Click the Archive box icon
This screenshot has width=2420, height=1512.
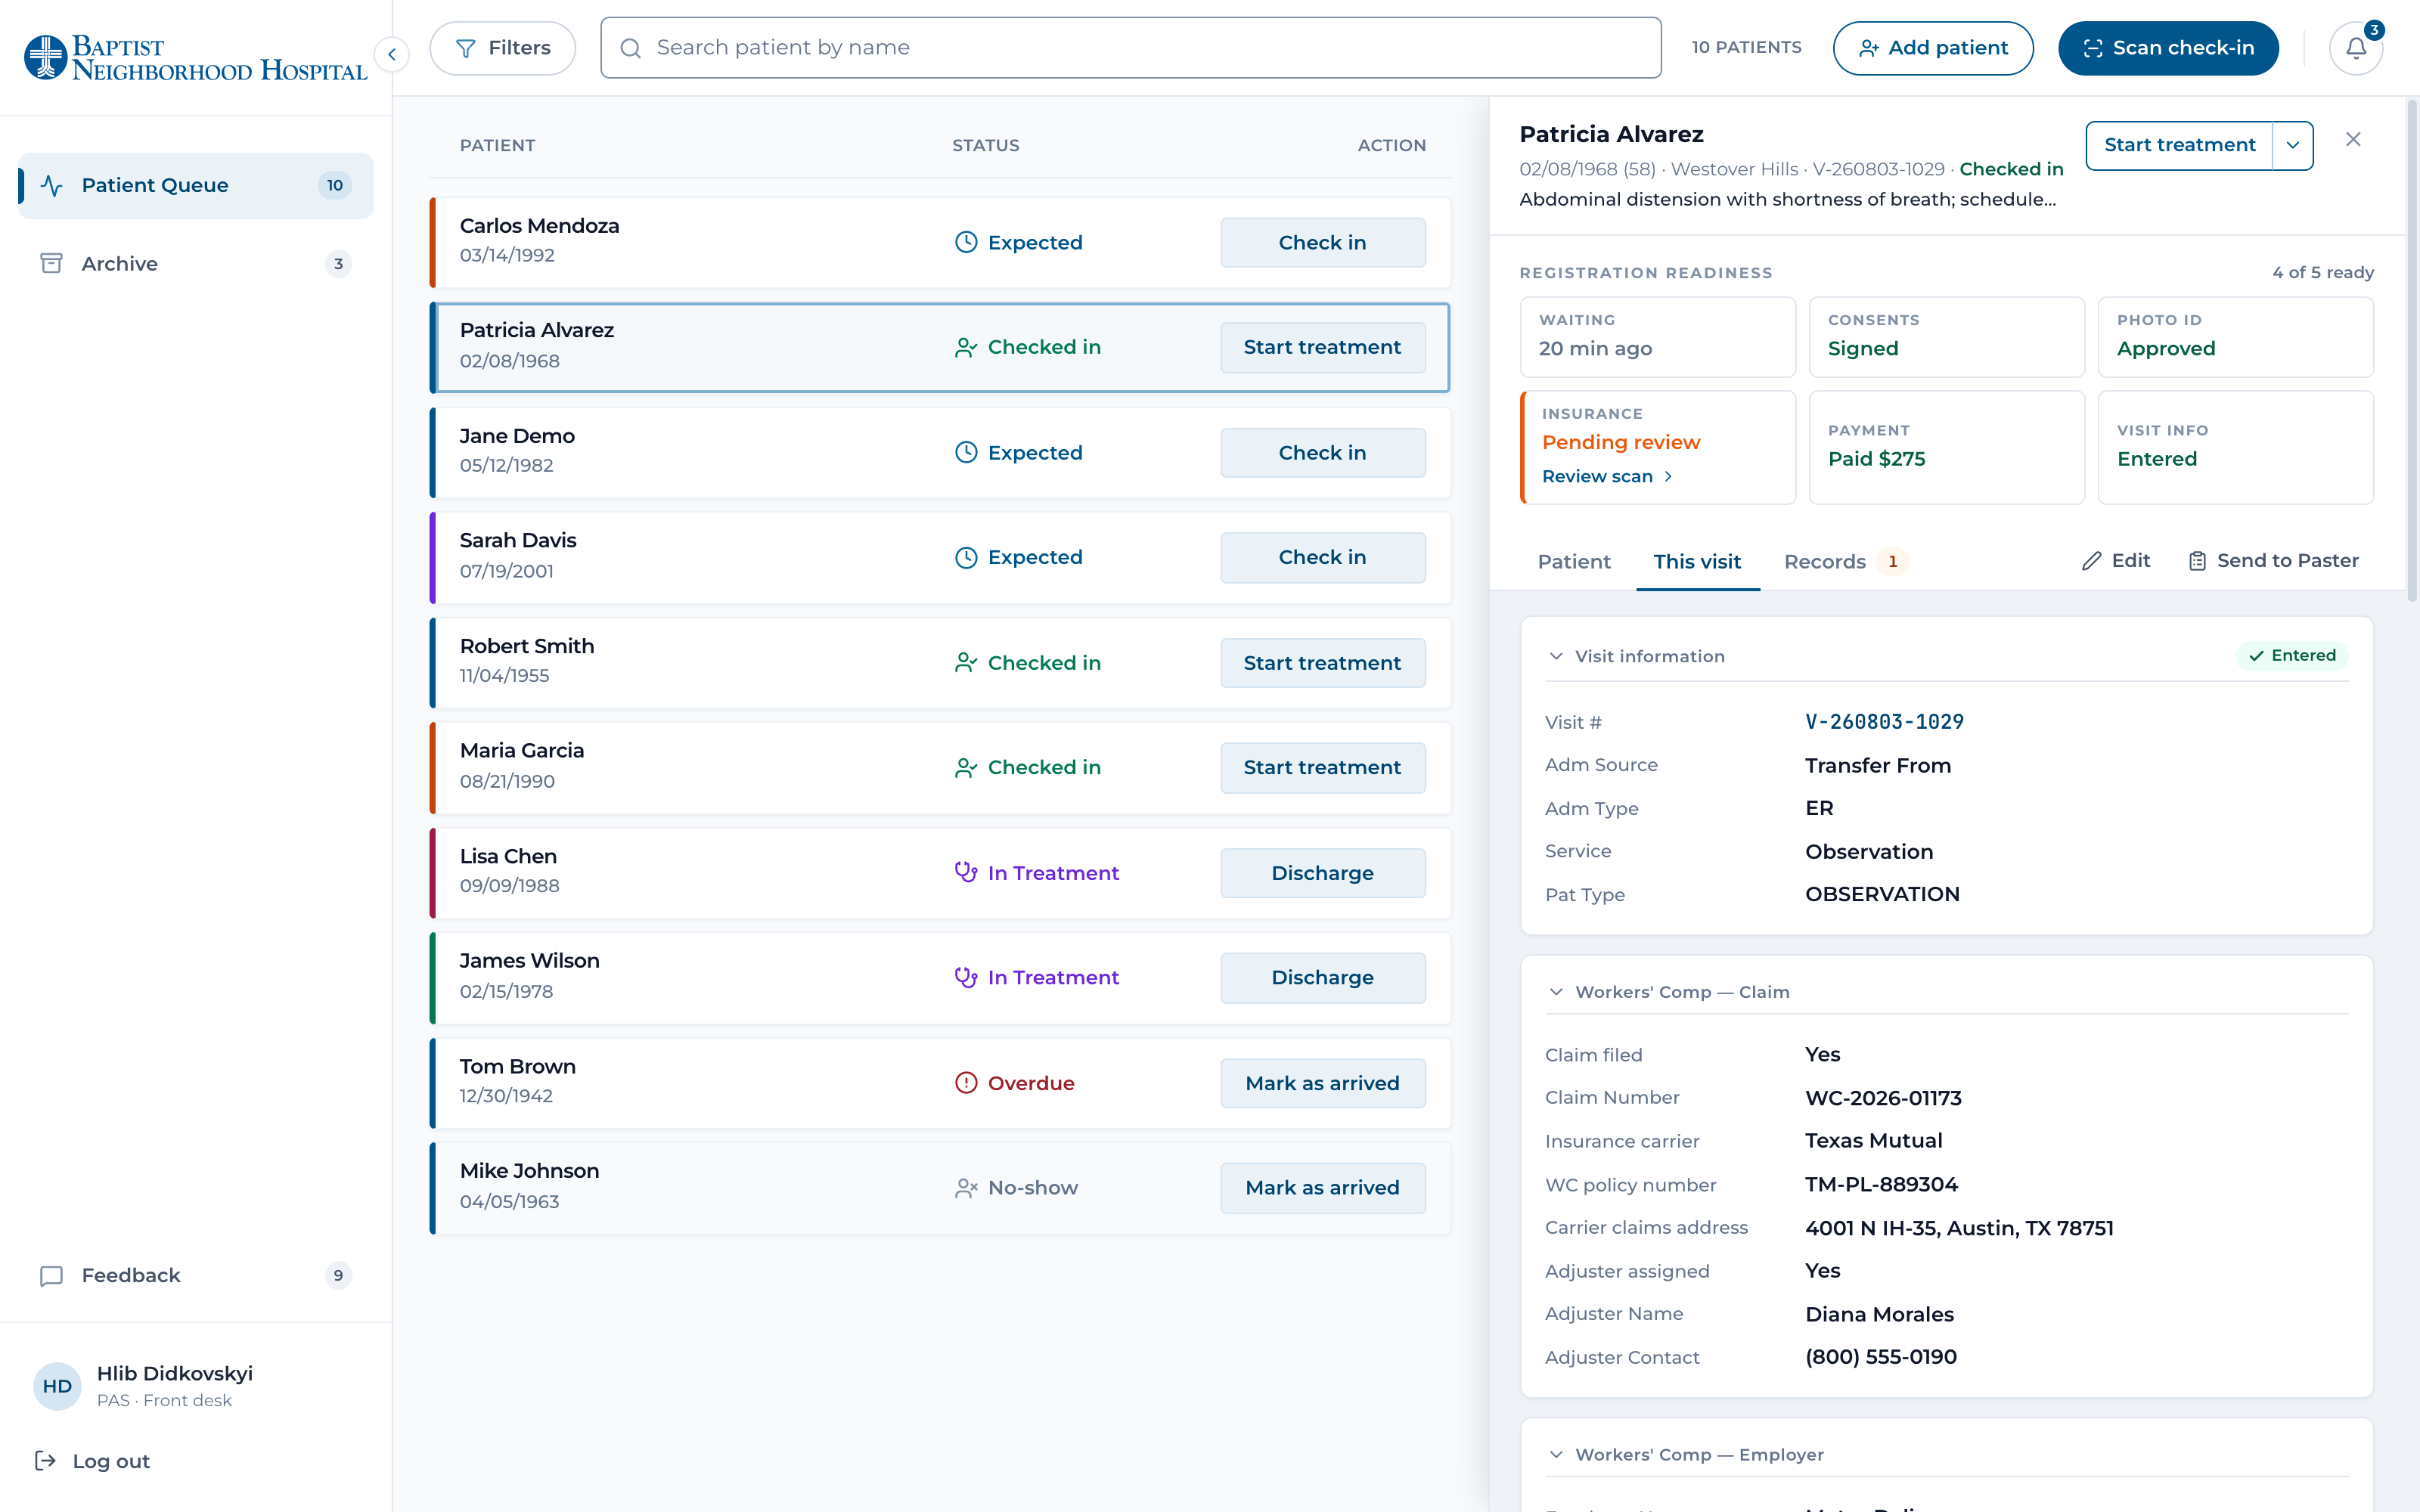click(51, 263)
